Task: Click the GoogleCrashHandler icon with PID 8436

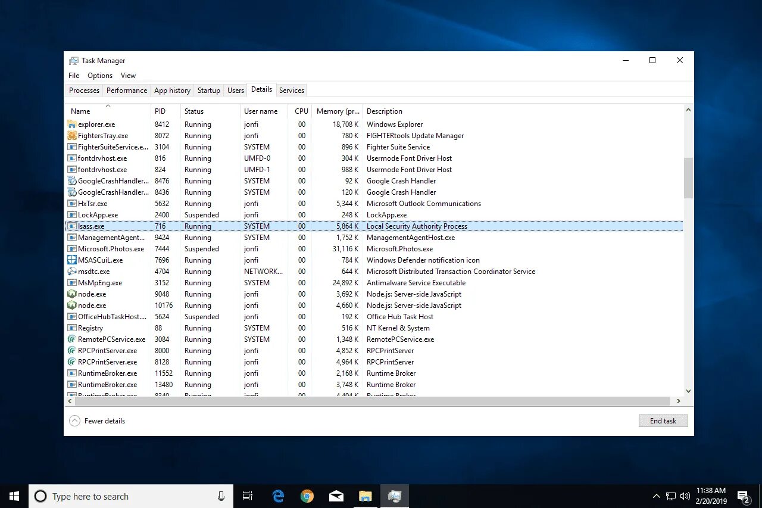Action: tap(72, 192)
